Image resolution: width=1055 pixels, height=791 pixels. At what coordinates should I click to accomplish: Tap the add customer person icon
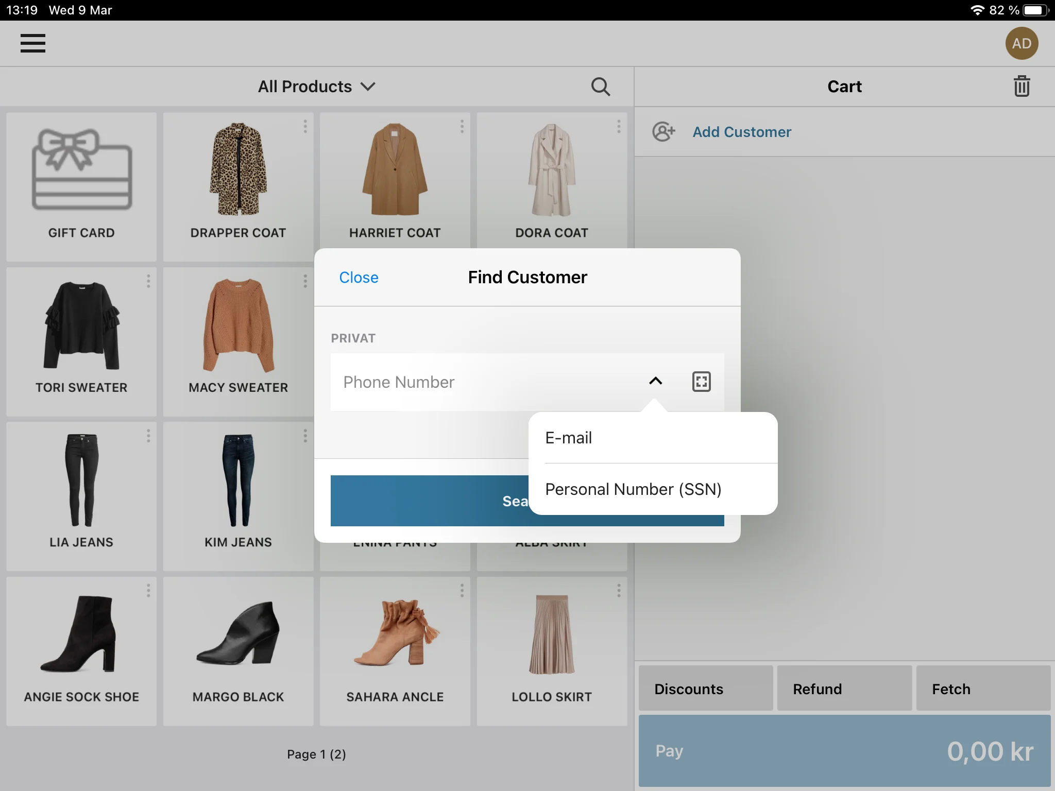pos(663,132)
